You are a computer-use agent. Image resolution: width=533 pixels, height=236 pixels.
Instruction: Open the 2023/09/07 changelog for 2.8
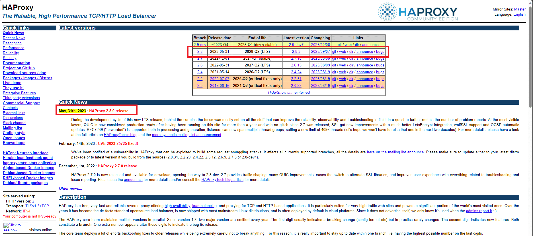[320, 51]
